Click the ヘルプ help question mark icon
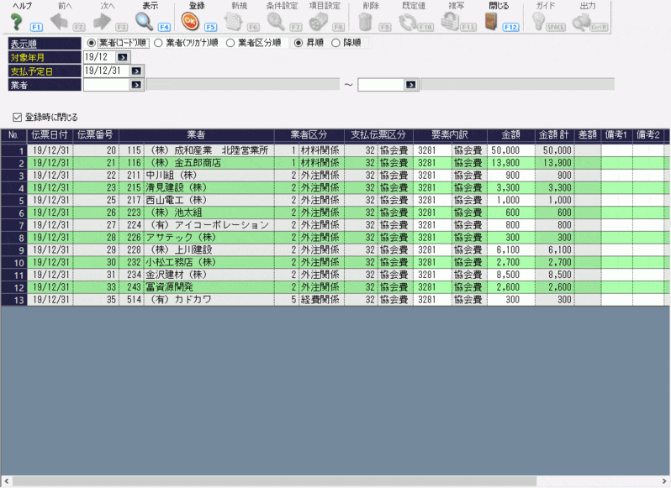Viewport: 671px width, 488px height. tap(15, 22)
